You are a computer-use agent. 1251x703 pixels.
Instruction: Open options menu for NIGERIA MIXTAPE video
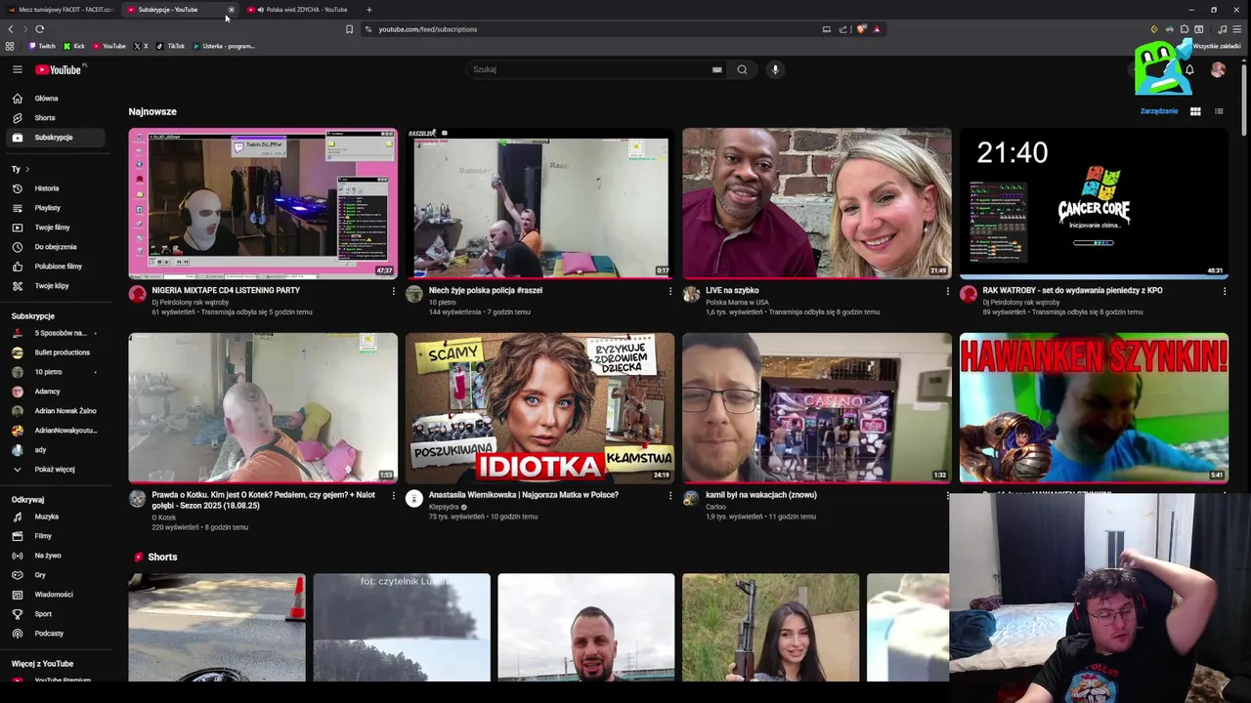(x=393, y=291)
